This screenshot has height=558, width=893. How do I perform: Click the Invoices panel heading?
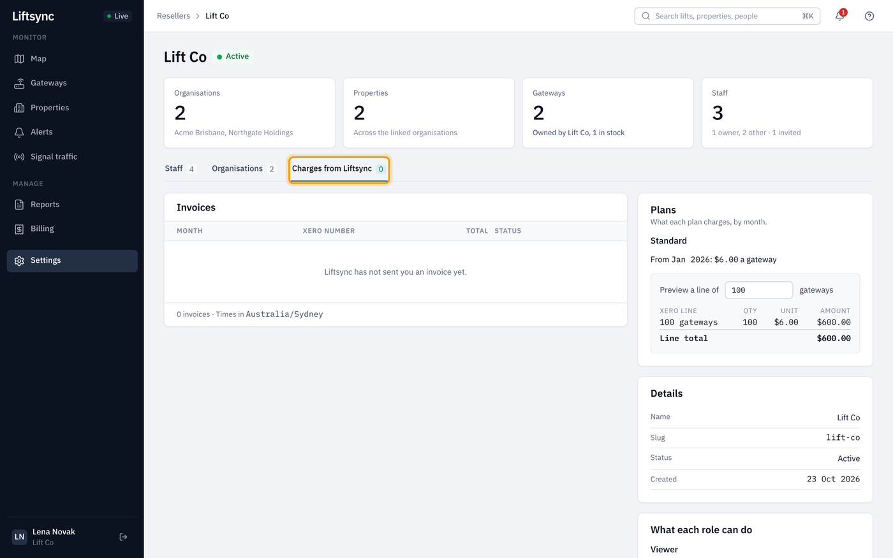coord(196,208)
